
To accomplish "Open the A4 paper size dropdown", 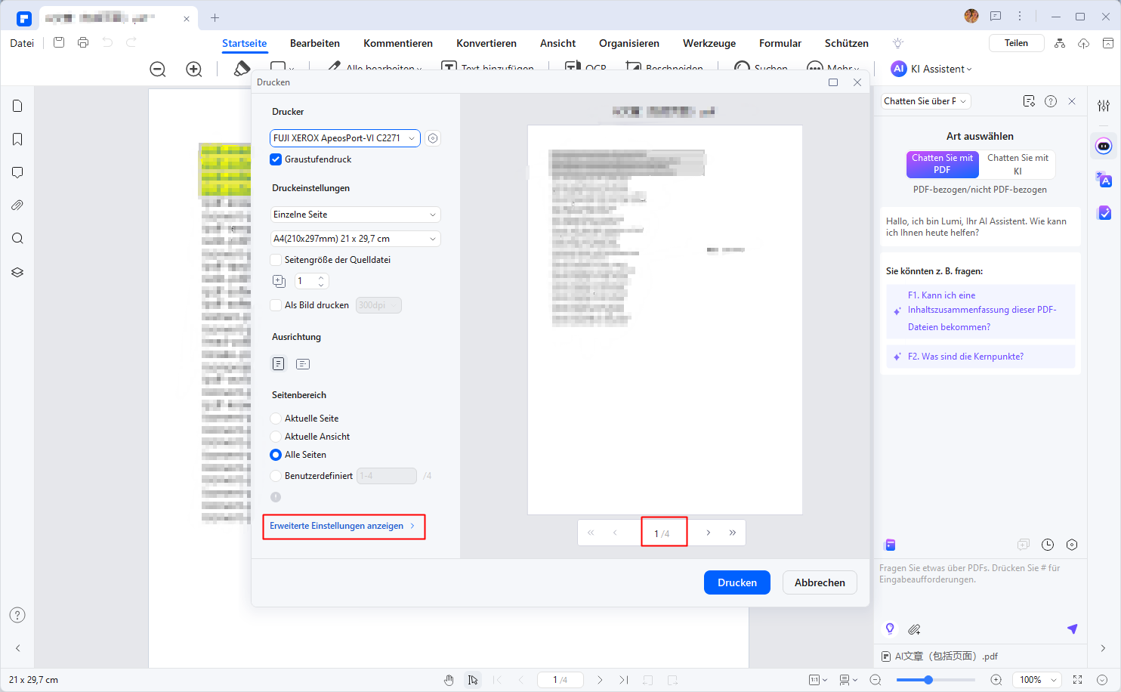I will [355, 239].
